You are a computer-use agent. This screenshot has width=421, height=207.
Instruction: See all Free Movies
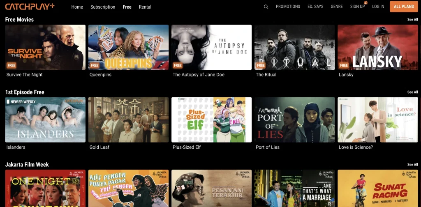point(412,20)
